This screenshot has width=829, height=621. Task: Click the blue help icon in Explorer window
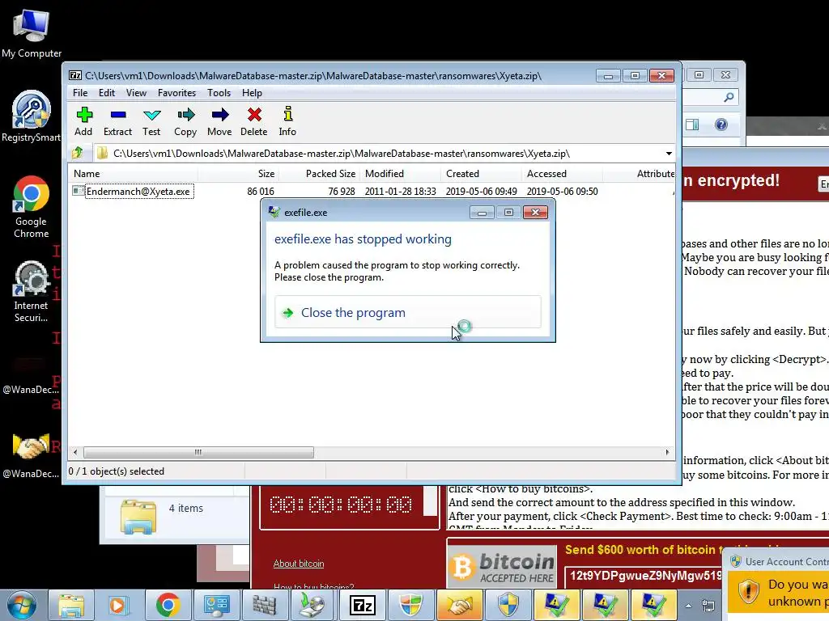coord(721,125)
